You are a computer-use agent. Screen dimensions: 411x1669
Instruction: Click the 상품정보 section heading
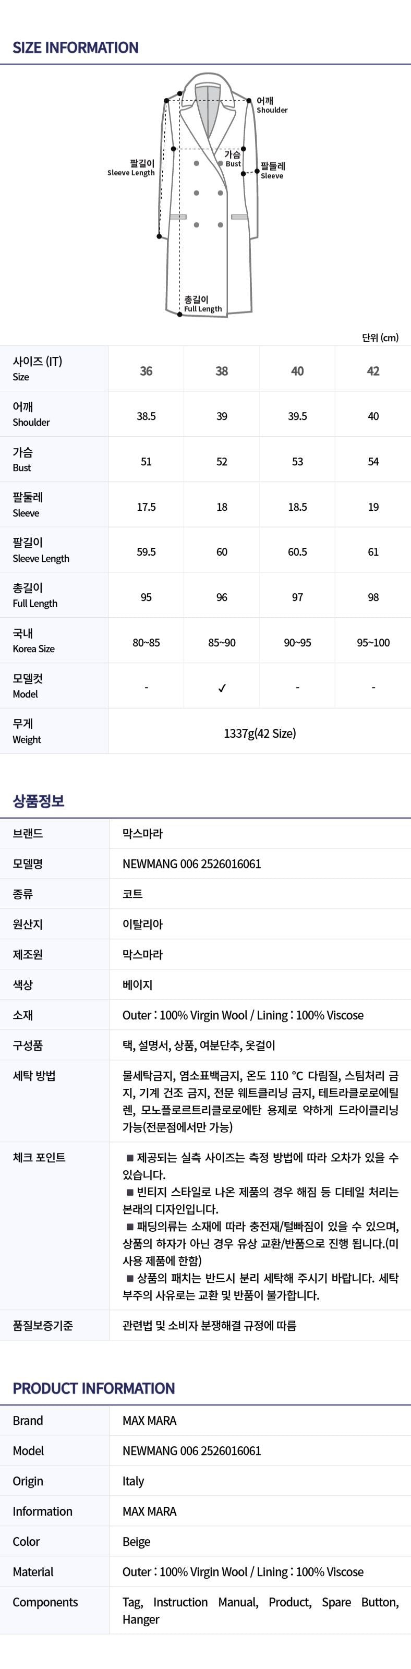pos(38,801)
